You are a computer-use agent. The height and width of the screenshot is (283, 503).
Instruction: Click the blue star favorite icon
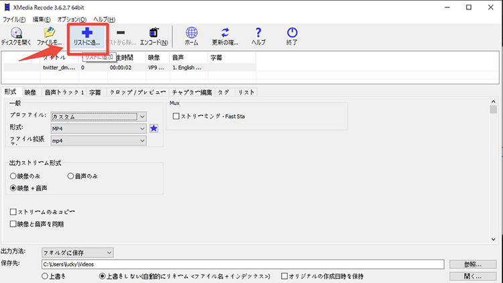tap(154, 128)
